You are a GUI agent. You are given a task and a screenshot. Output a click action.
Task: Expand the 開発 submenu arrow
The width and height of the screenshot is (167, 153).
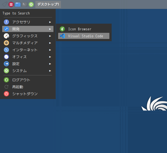pos(50,29)
